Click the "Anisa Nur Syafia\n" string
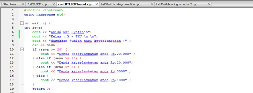Image resolution: width=253 pixels, height=93 pixels. 70,32
